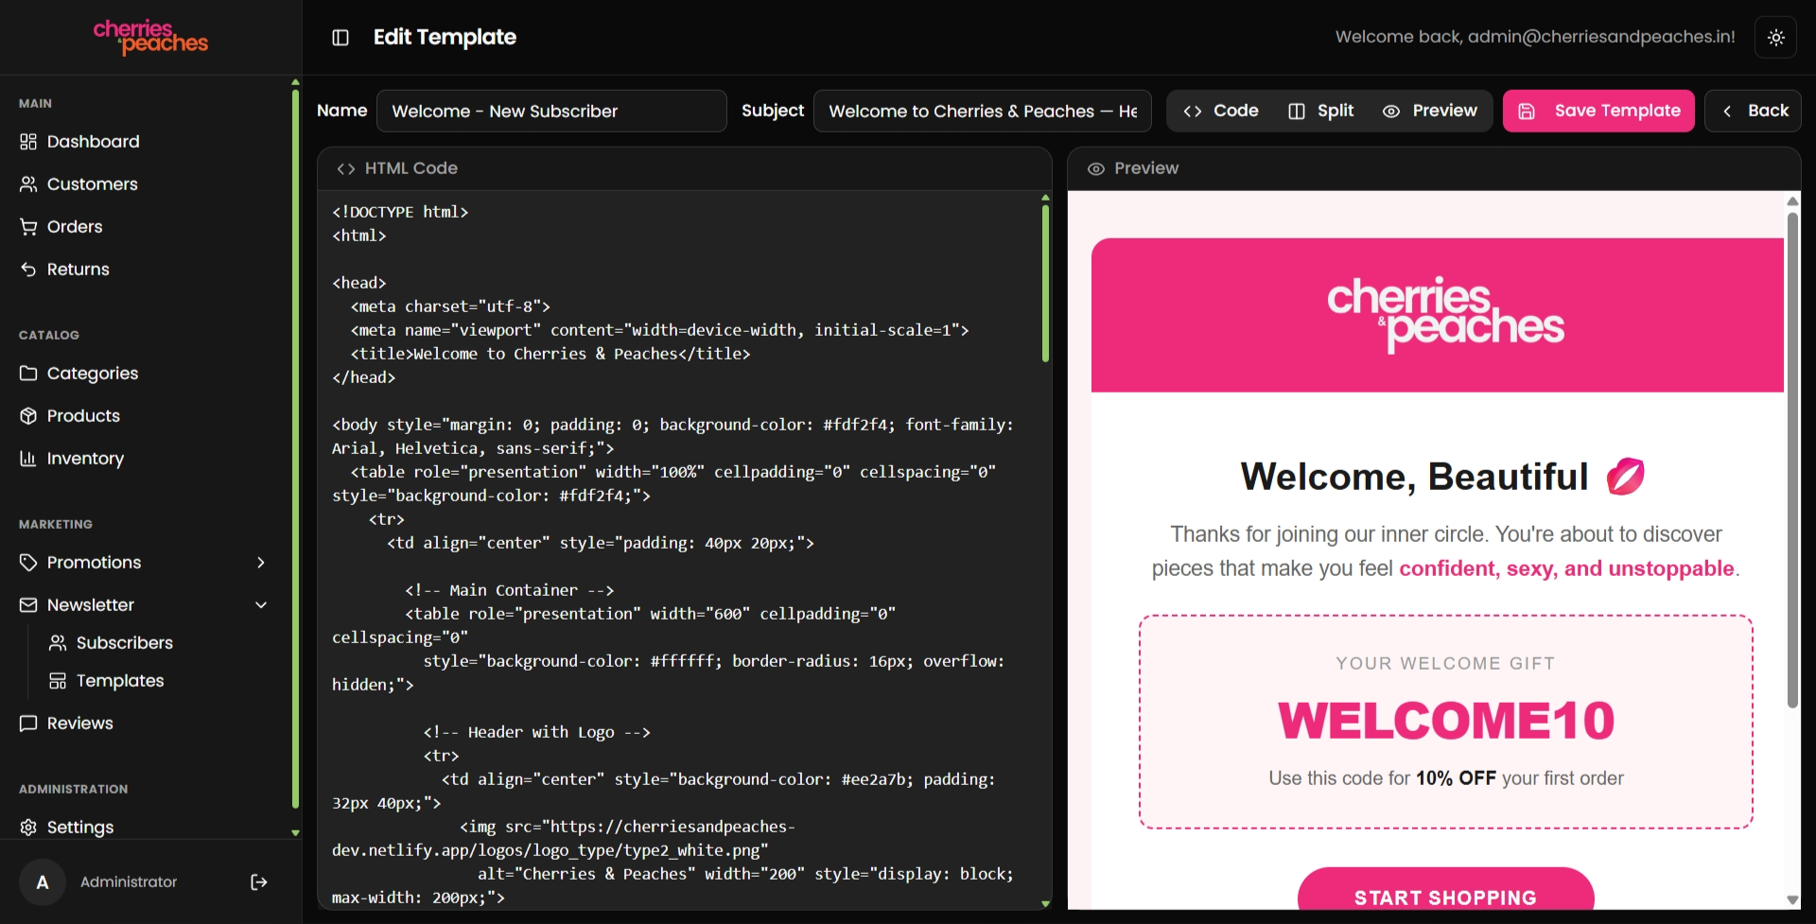Click the Categories folder icon
The height and width of the screenshot is (924, 1816).
(28, 374)
